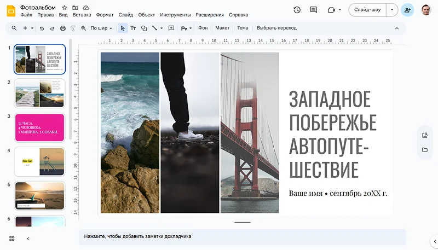Open the Вид menu

[63, 15]
